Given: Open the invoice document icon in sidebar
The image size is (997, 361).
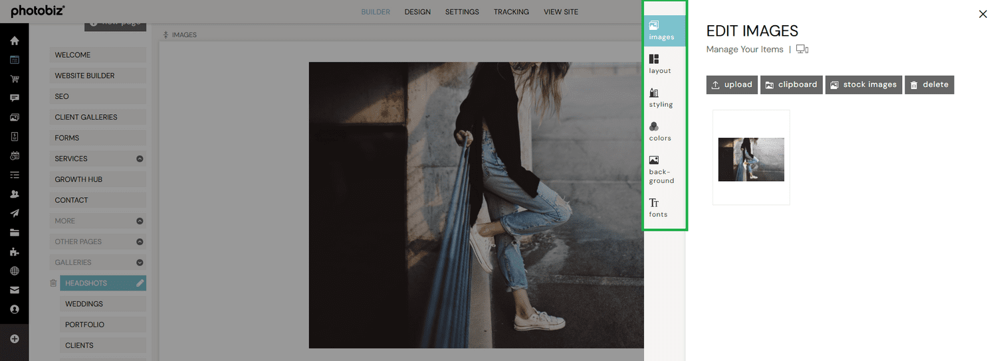Looking at the screenshot, I should (15, 137).
